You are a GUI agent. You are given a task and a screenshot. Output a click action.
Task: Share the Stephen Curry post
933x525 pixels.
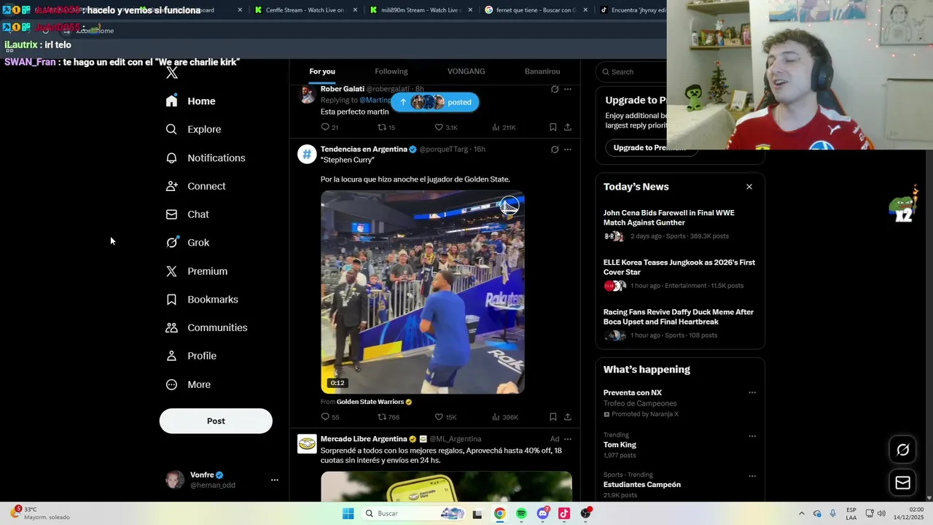[568, 417]
